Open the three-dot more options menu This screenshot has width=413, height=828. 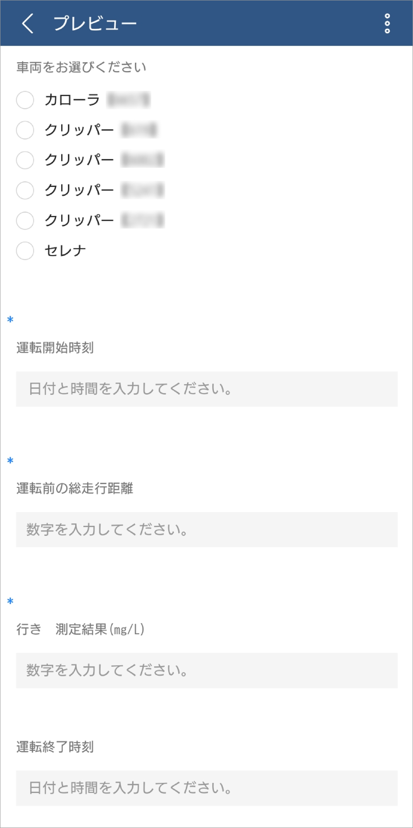387,23
